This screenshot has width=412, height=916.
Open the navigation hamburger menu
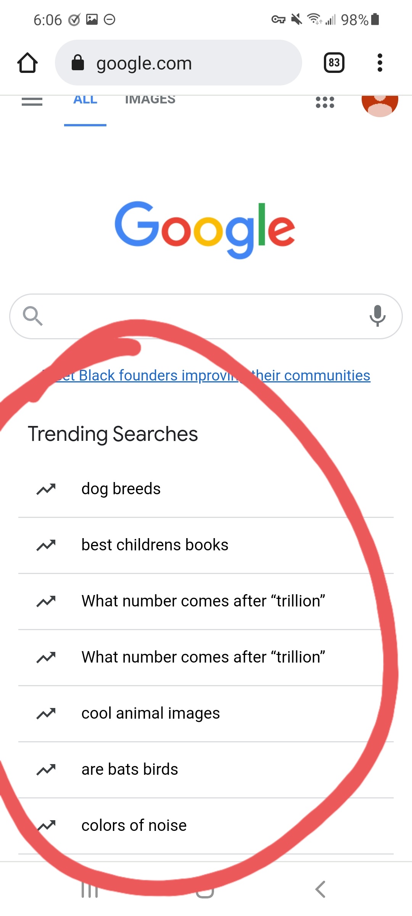[x=32, y=101]
